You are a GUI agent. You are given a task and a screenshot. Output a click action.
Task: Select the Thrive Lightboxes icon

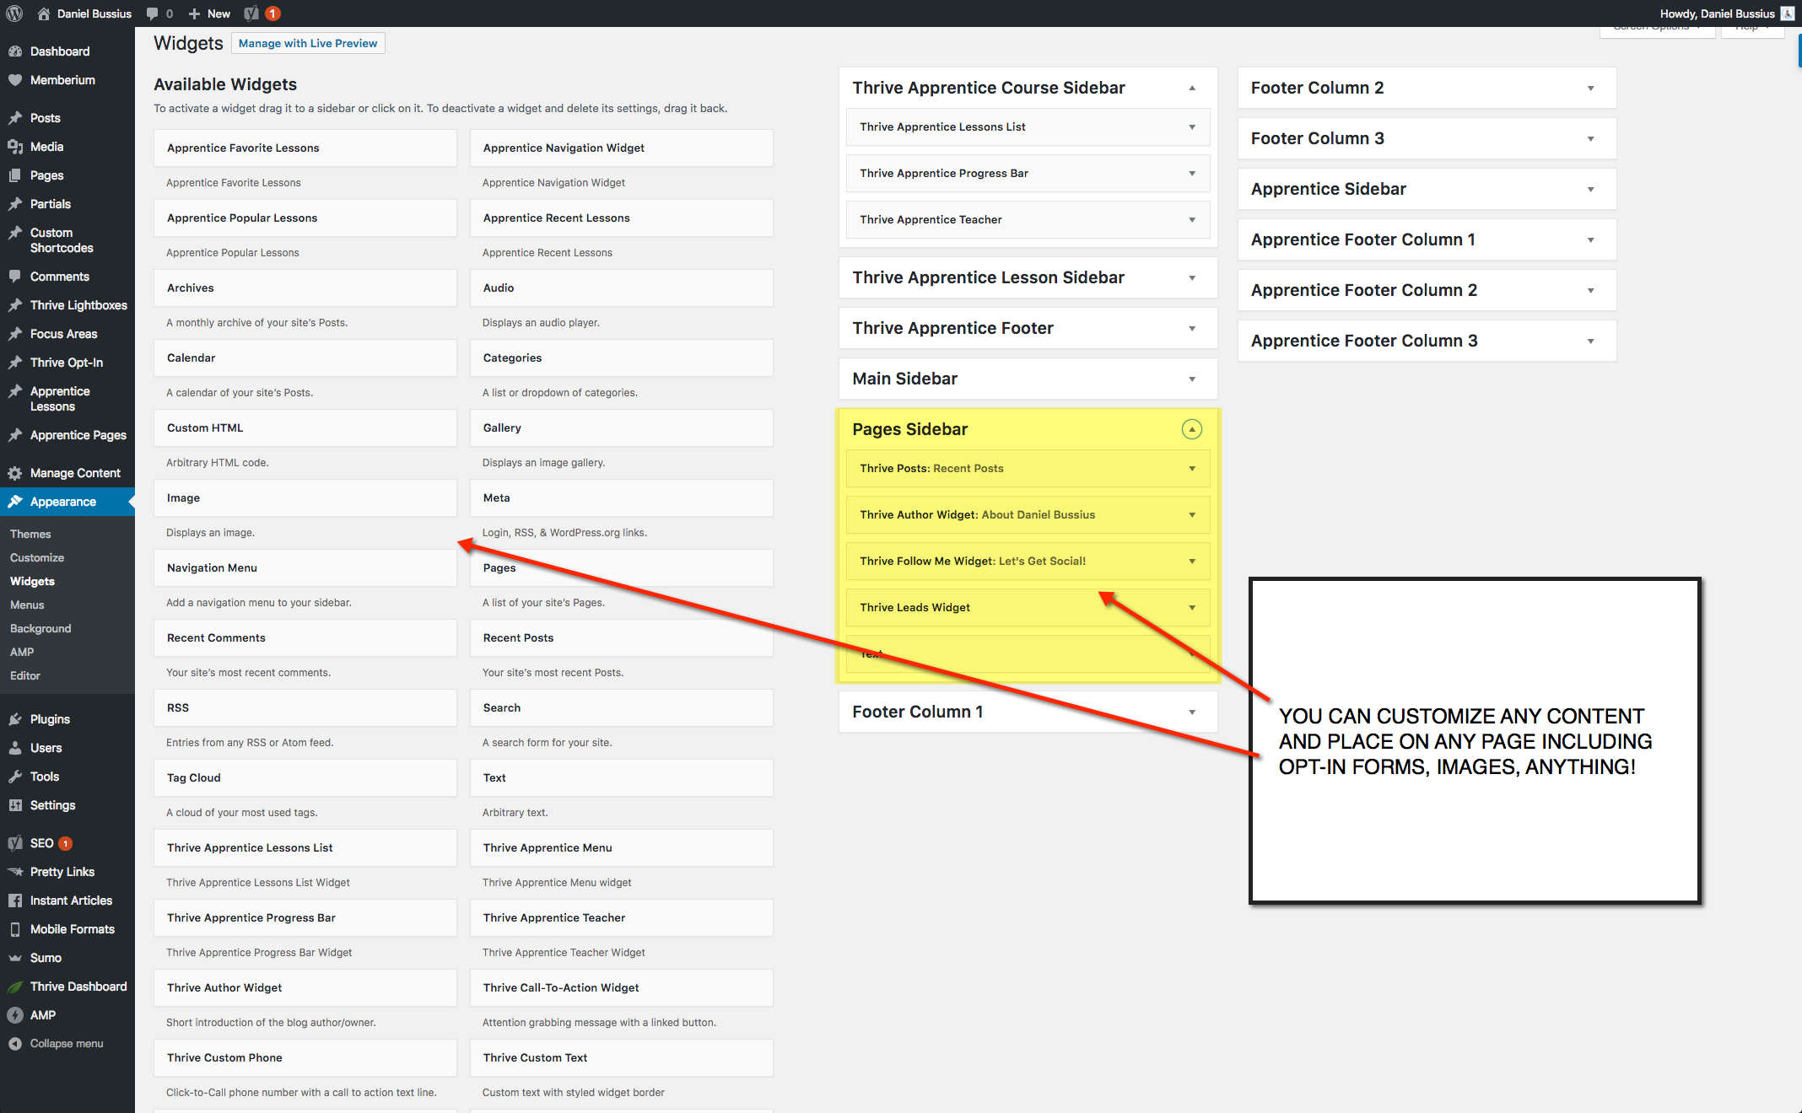tap(17, 304)
